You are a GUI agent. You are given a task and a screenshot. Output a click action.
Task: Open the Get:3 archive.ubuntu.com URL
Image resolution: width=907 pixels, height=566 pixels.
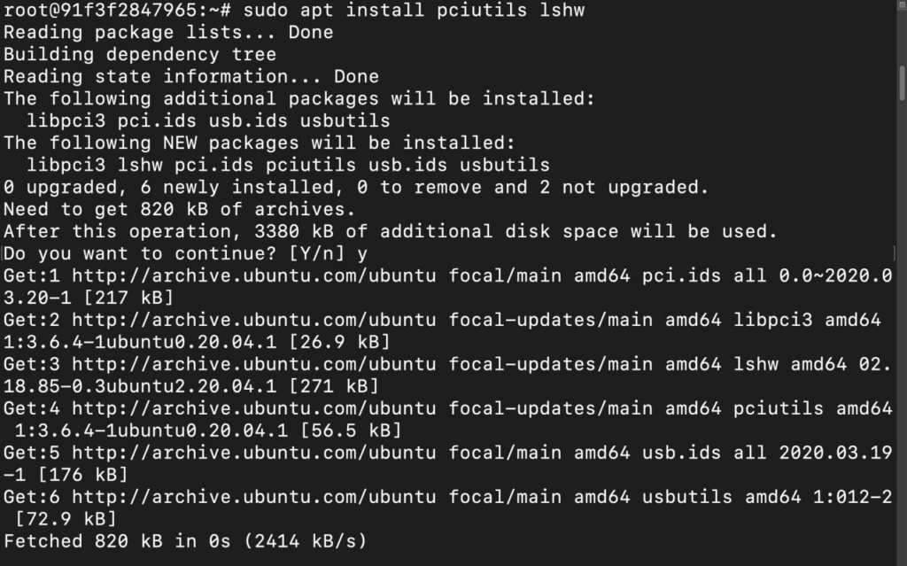click(254, 364)
